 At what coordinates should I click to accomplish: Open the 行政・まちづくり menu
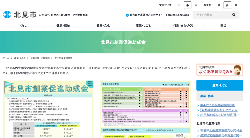(x=183, y=26)
